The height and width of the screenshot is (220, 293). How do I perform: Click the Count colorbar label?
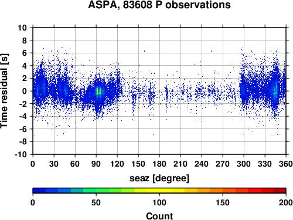pyautogui.click(x=159, y=216)
